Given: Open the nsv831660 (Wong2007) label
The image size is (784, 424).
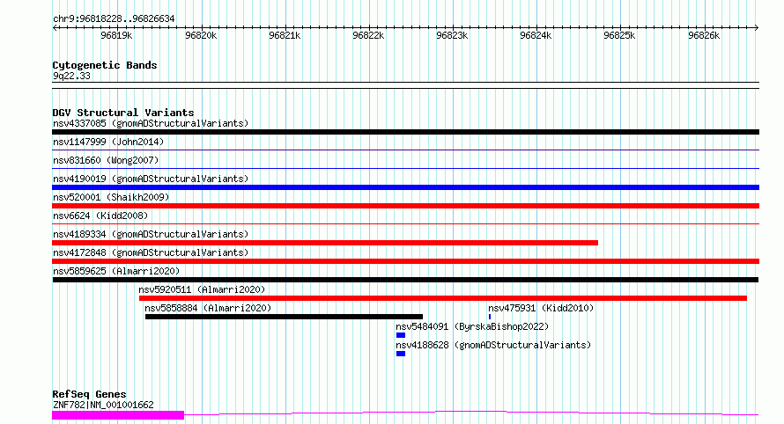Looking at the screenshot, I should [x=106, y=160].
